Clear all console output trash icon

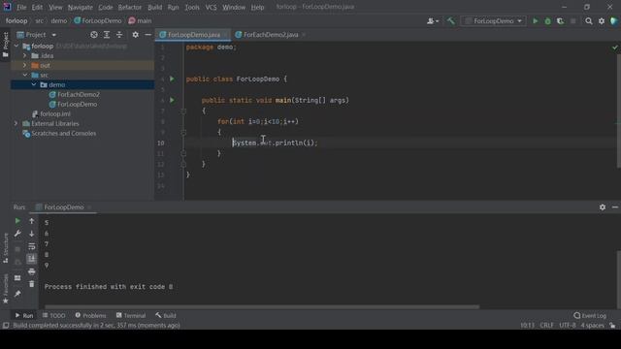point(32,284)
